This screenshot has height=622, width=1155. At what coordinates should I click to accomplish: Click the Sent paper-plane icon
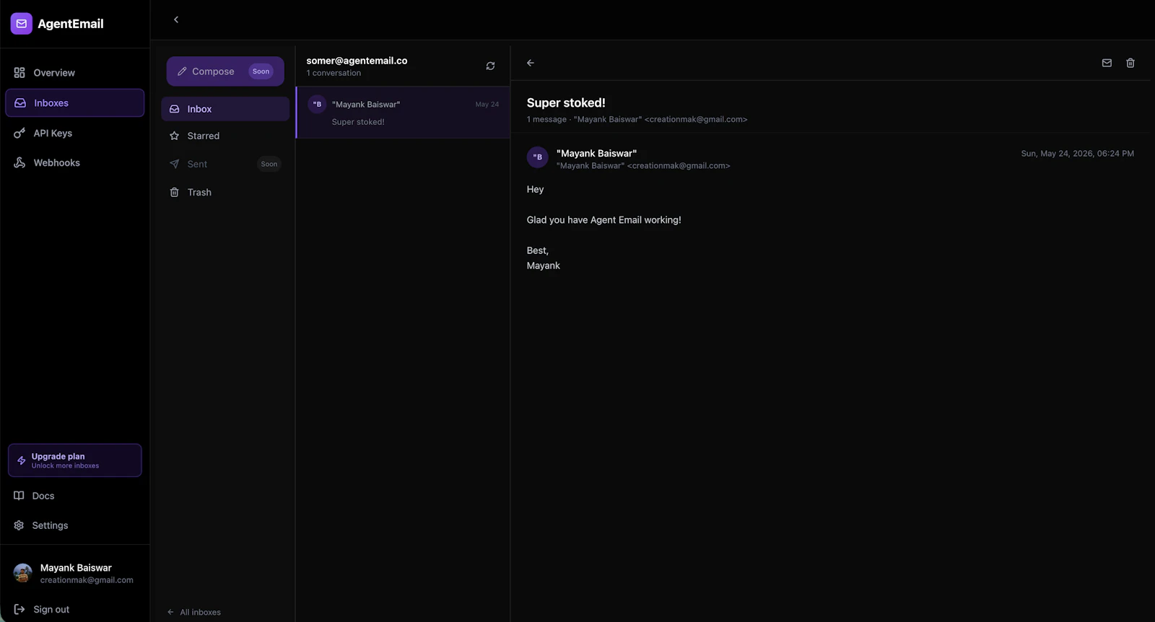pos(174,164)
